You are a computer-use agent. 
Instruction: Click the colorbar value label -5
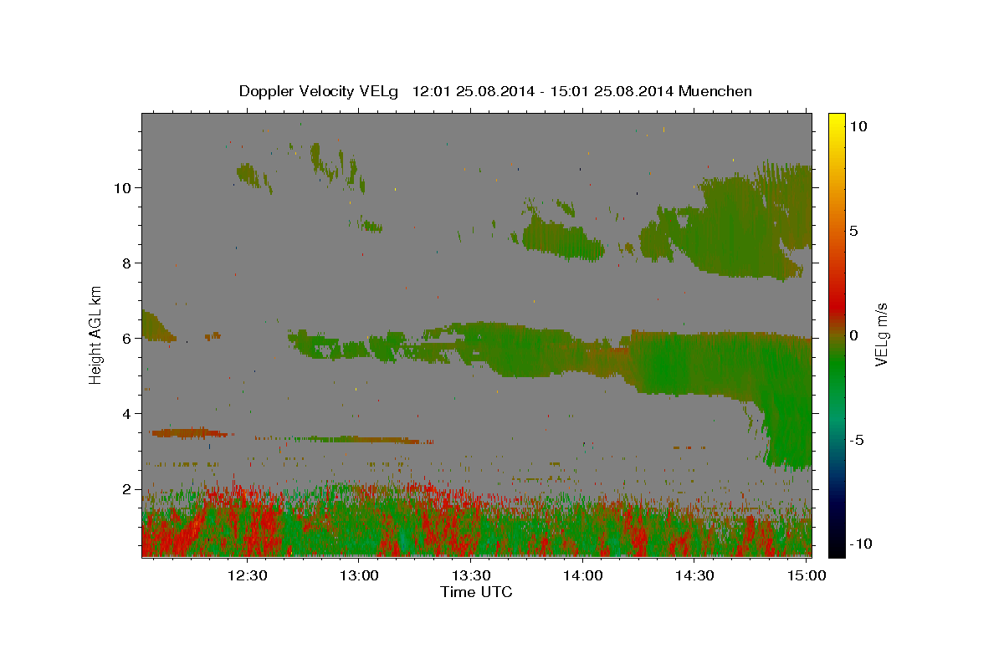(x=857, y=440)
